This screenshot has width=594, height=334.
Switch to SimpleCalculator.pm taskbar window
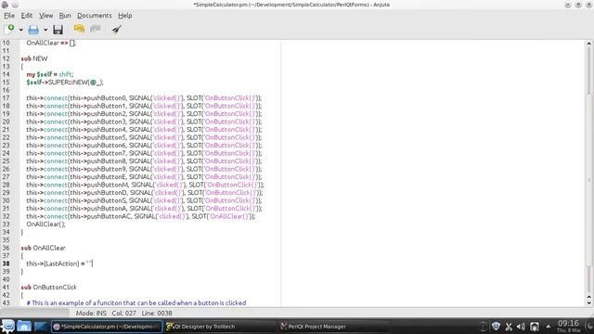click(x=107, y=327)
